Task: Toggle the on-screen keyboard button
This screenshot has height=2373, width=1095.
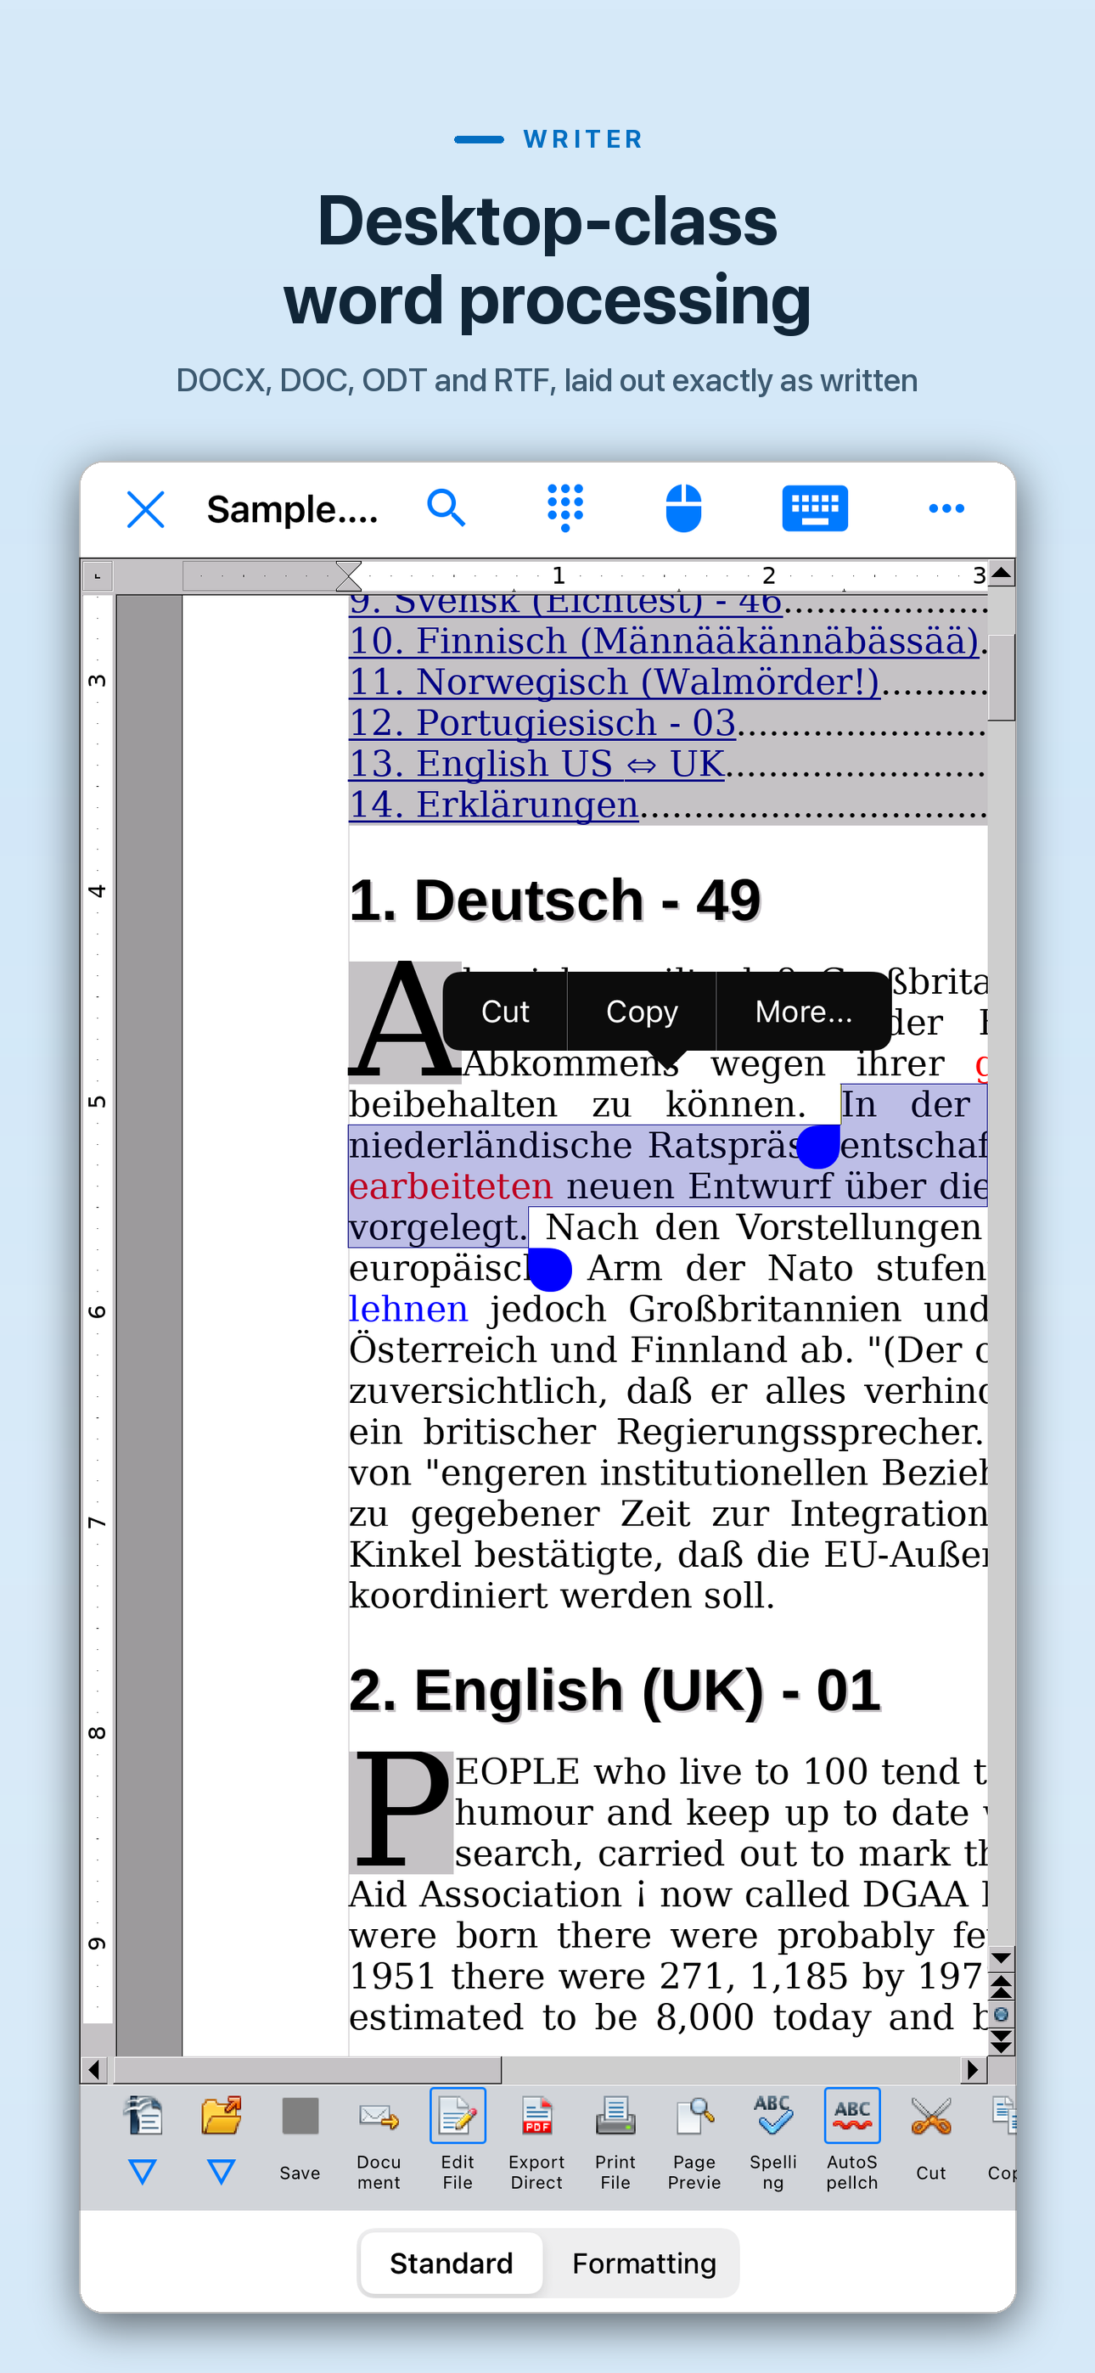Action: click(x=815, y=508)
